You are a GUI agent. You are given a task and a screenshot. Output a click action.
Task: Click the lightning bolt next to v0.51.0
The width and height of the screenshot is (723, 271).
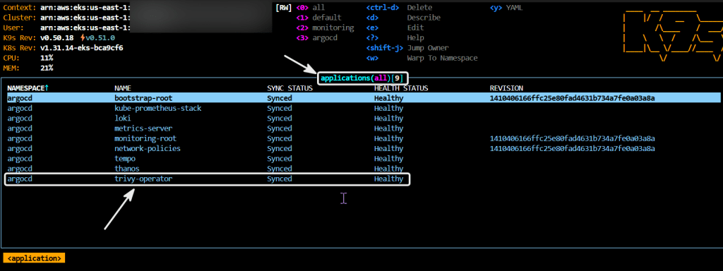(x=83, y=38)
